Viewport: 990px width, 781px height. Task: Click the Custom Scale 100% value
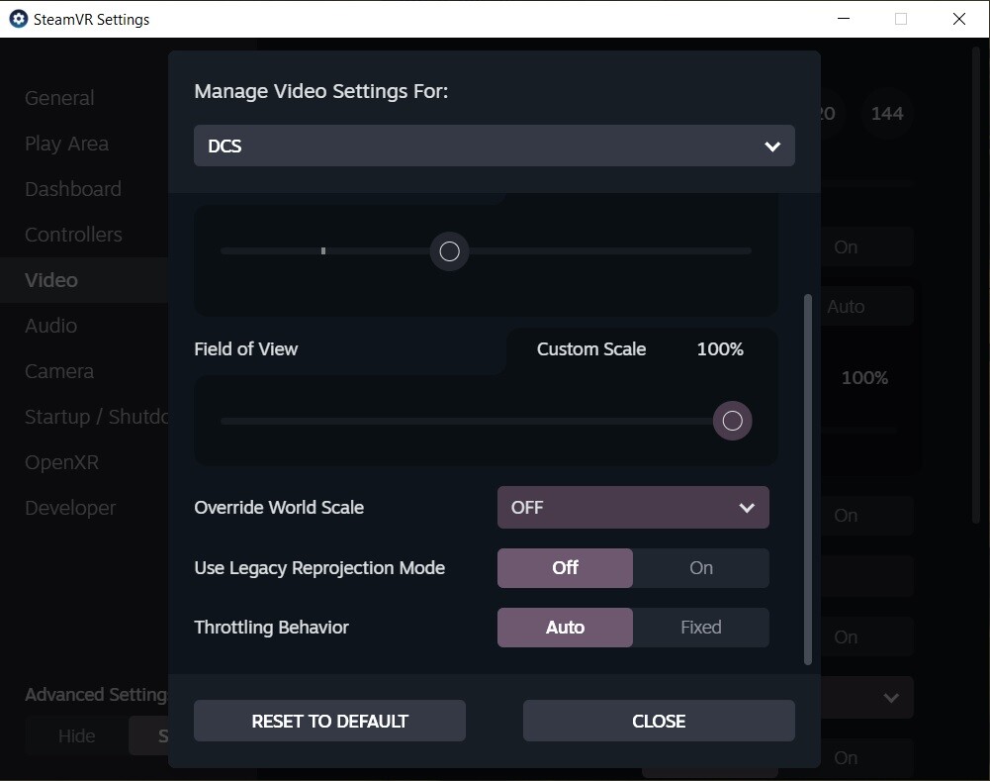tap(720, 349)
